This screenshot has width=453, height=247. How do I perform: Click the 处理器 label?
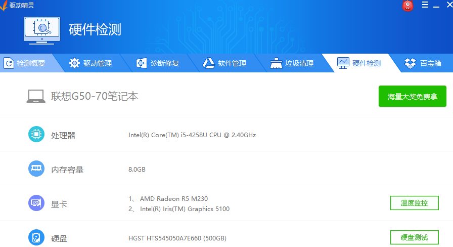63,135
